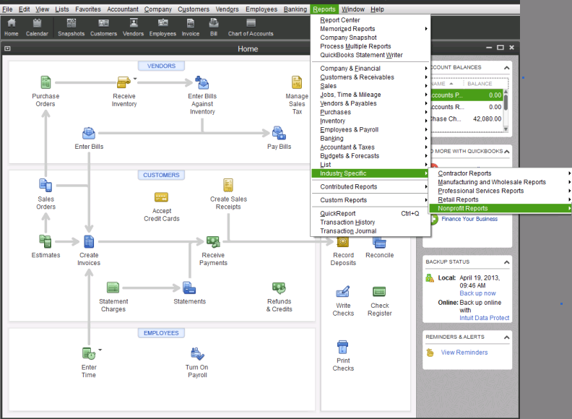
Task: Select the Chase Ch... account row
Action: [x=467, y=119]
